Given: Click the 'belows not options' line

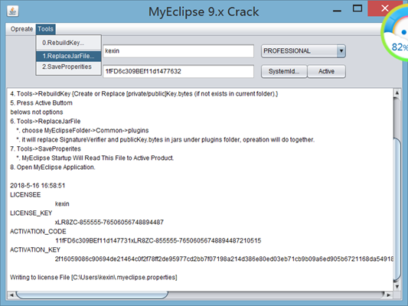Looking at the screenshot, I should (37, 112).
